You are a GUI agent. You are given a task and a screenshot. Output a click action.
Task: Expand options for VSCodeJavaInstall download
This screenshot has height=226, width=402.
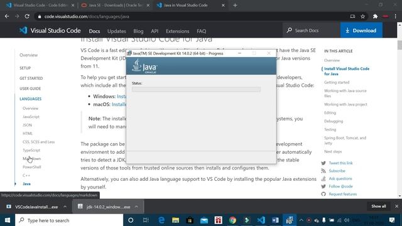(65, 207)
